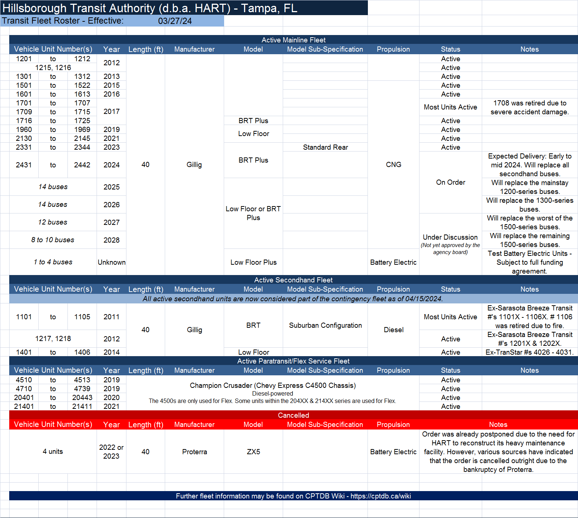Click the Hillsborough Transit Authority title cell

click(149, 8)
